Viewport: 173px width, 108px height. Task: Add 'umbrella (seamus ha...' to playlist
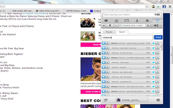pyautogui.click(x=103, y=58)
